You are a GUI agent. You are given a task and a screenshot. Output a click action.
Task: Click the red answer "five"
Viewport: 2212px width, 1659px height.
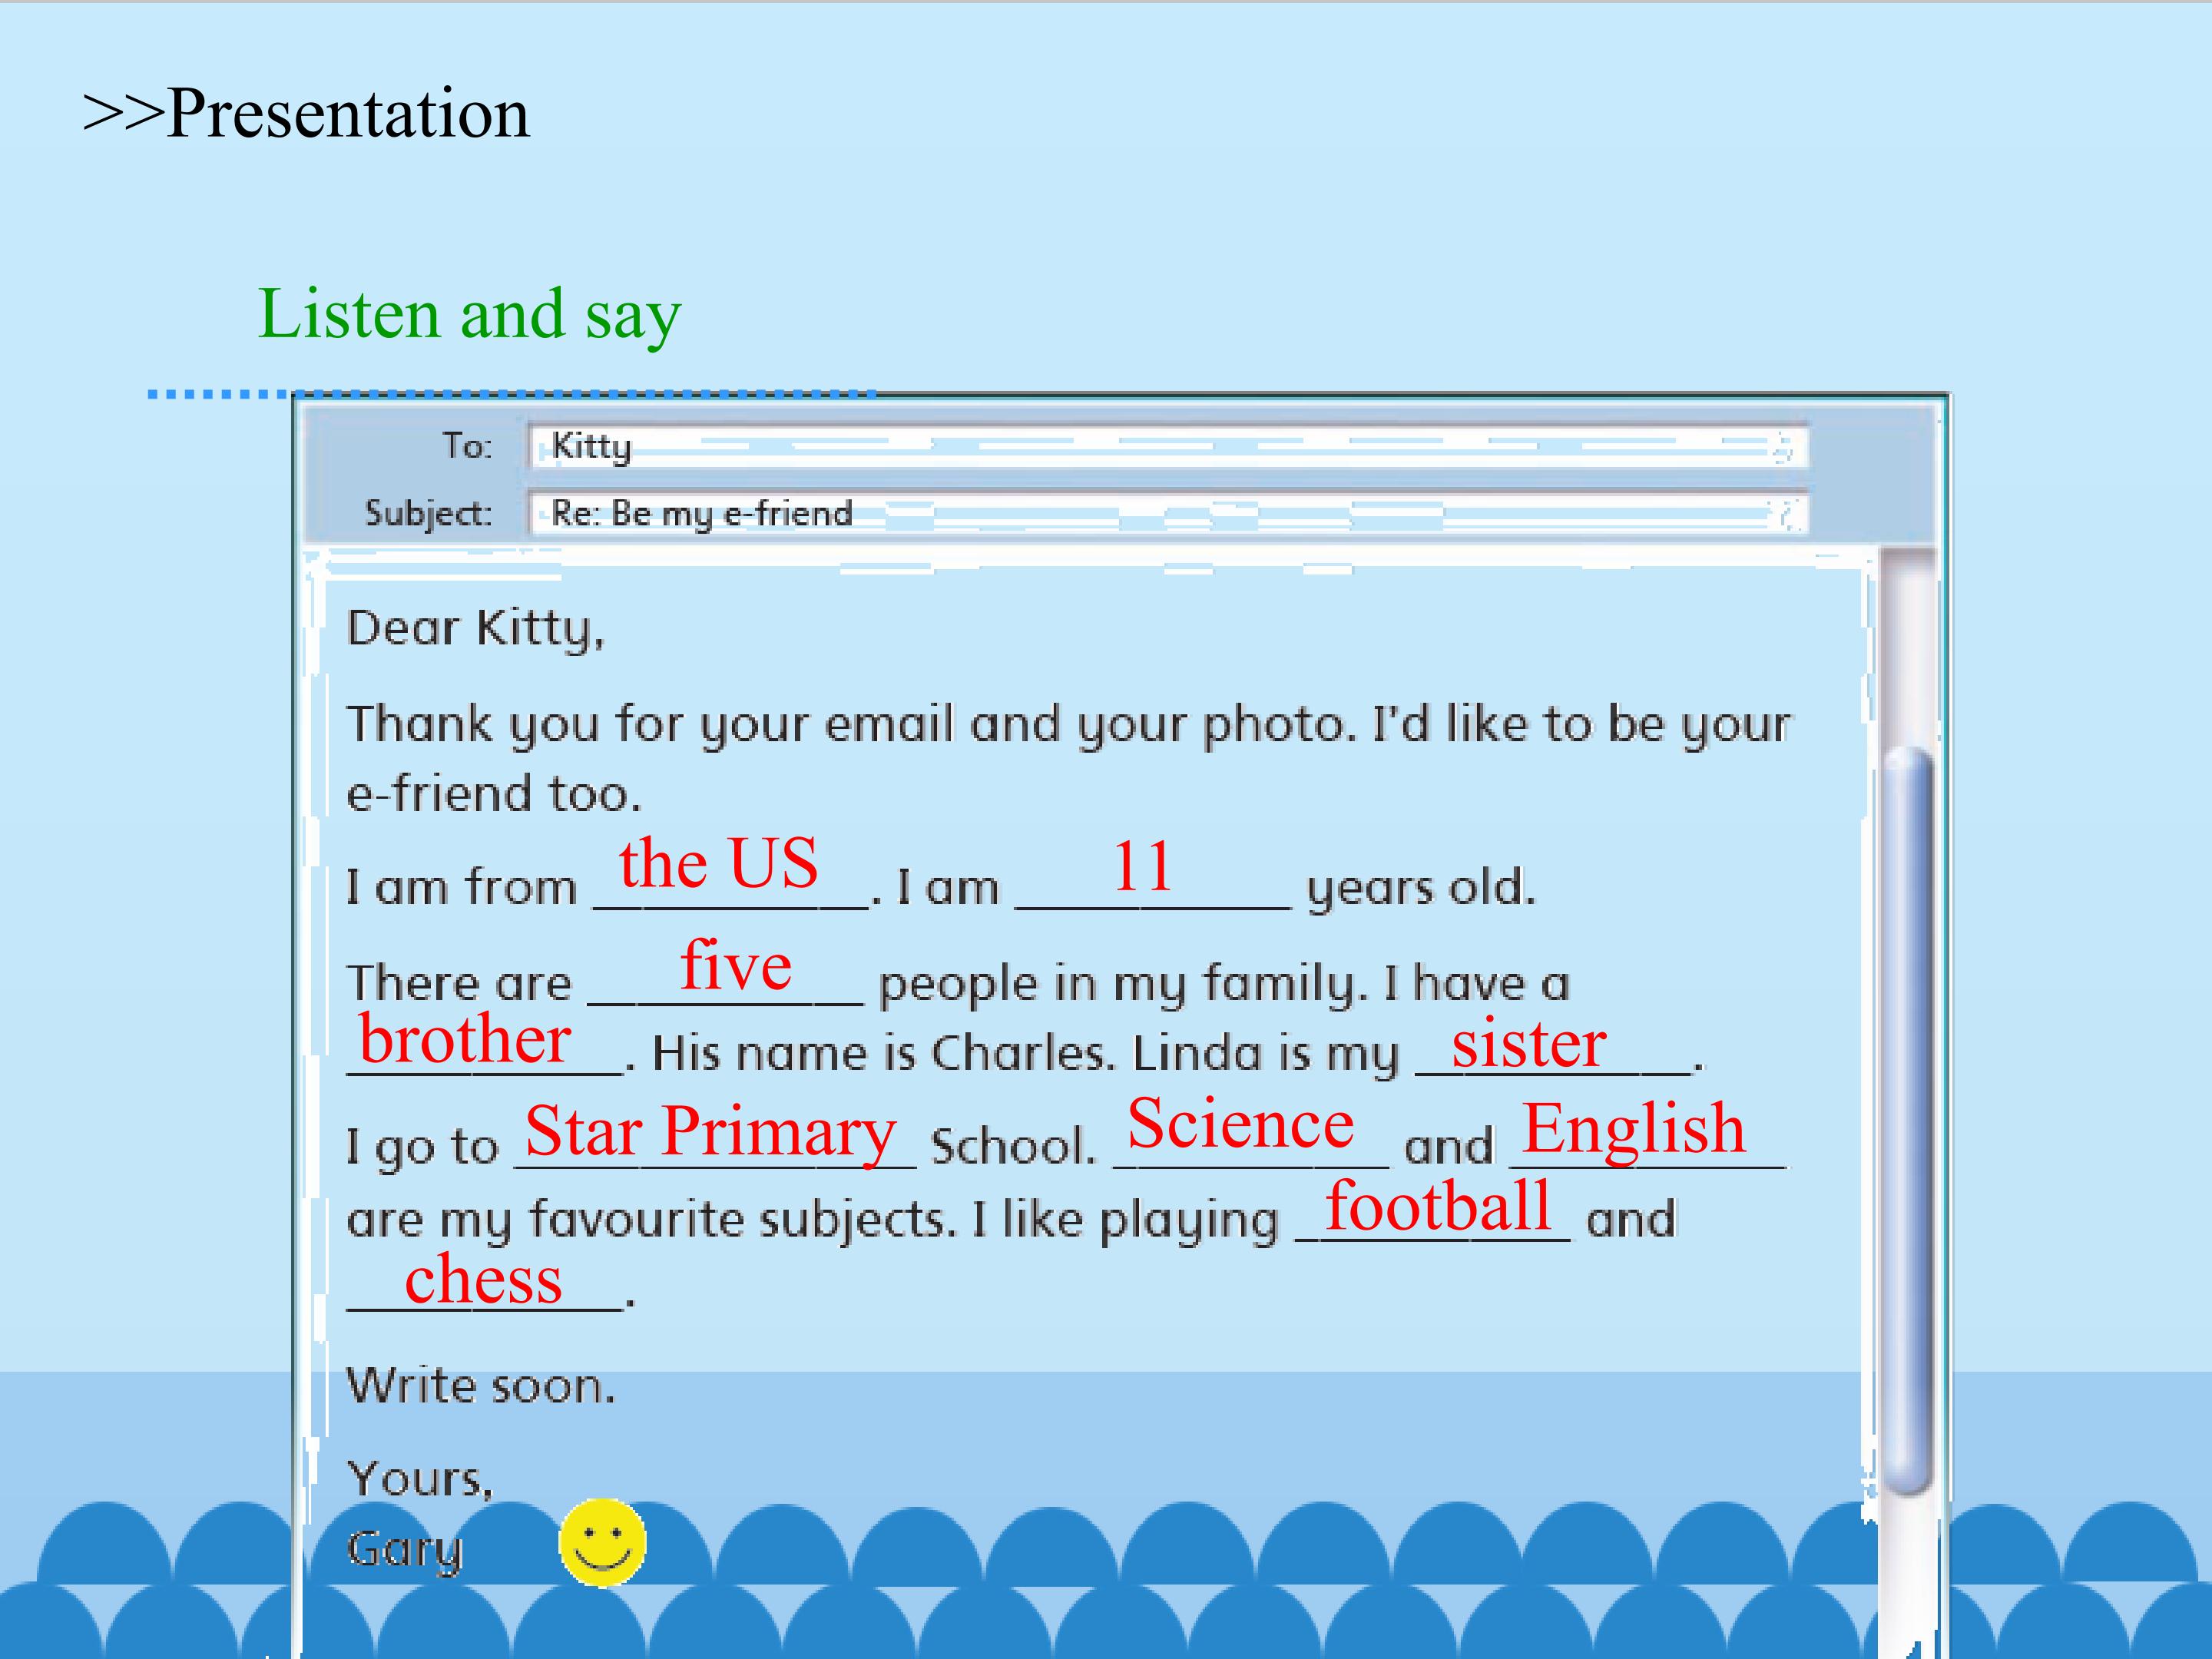coord(736,965)
